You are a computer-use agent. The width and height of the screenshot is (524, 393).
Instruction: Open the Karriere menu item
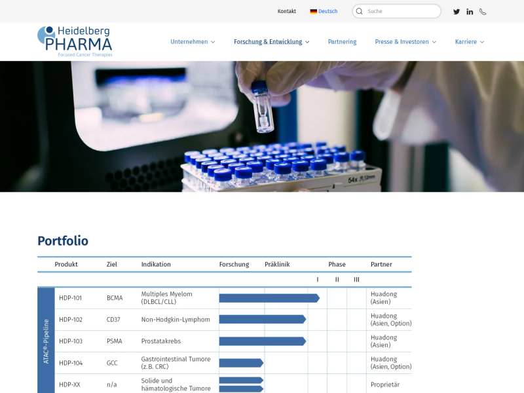pos(466,42)
